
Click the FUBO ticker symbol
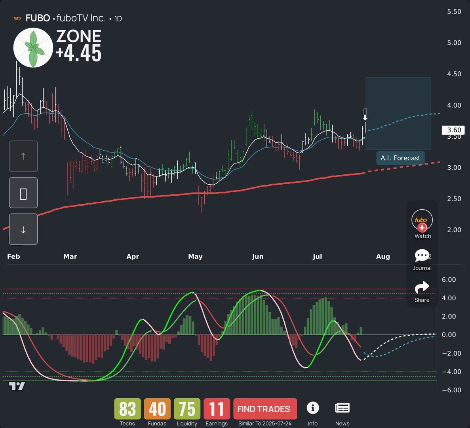38,18
